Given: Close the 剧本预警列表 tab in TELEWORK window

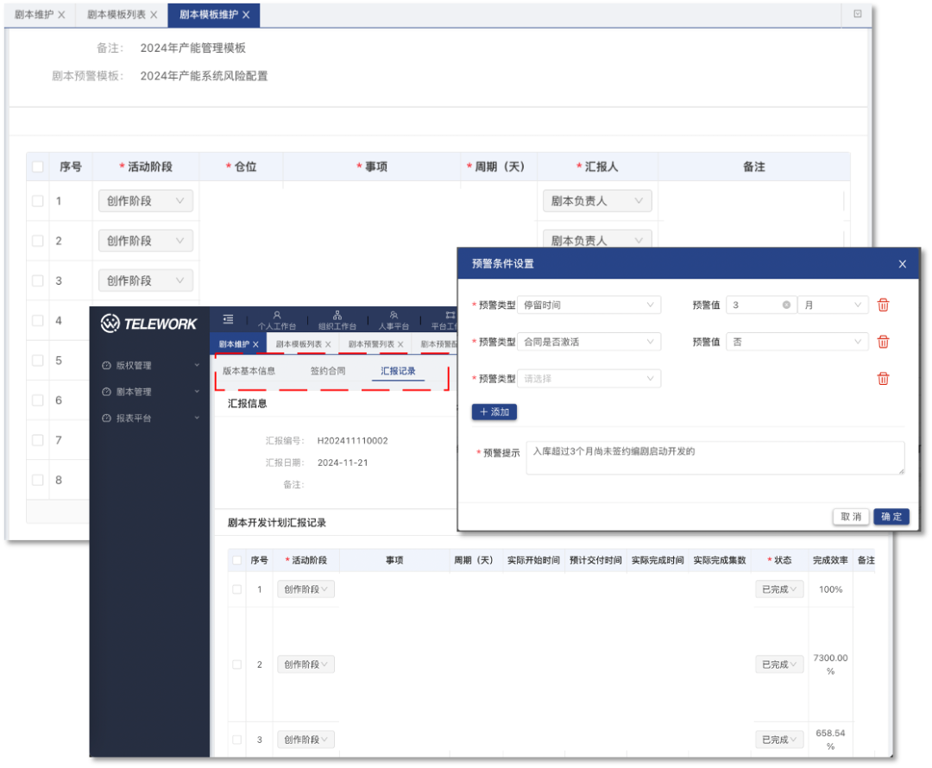Looking at the screenshot, I should [x=400, y=344].
